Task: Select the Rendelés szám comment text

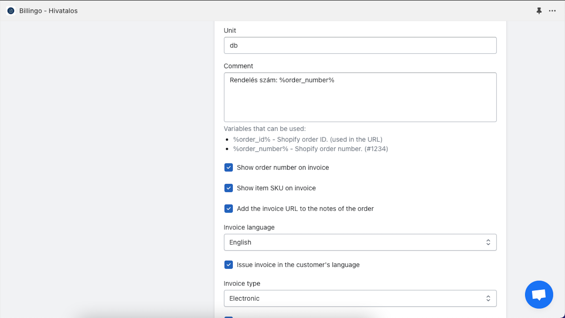Action: coord(281,80)
